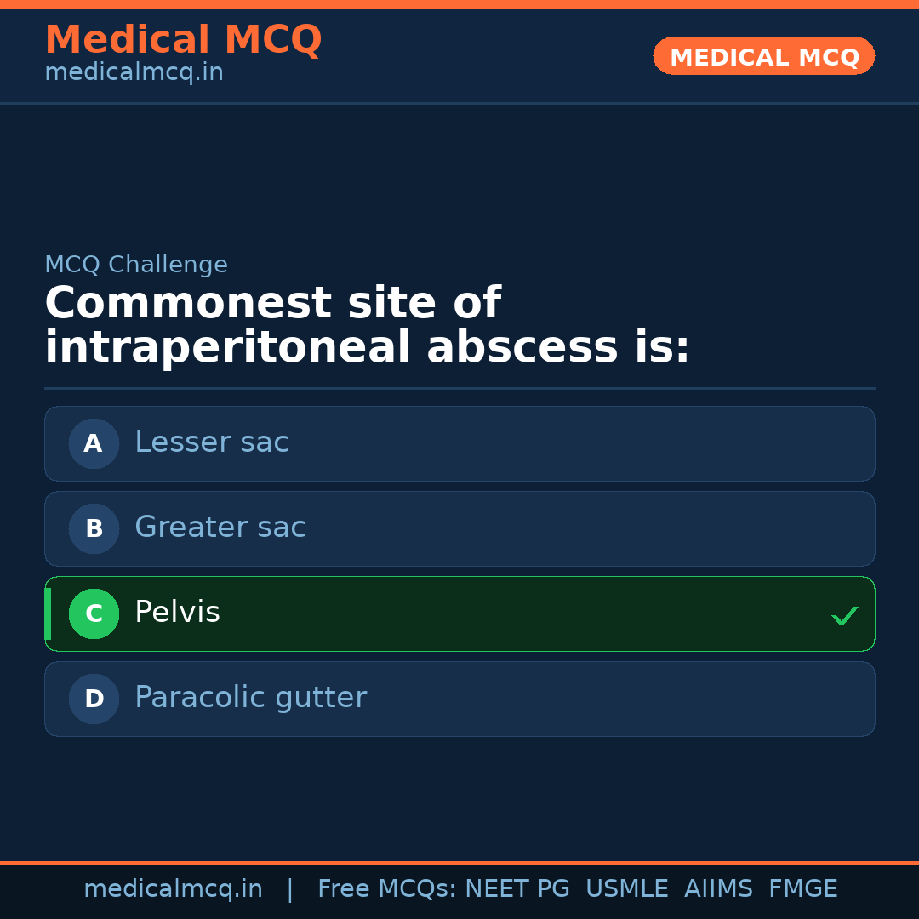Expand the MCQ Challenge section

[136, 265]
